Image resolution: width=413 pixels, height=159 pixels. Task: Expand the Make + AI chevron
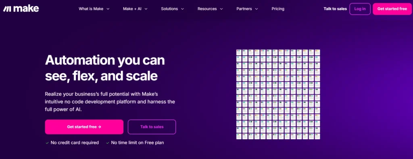[146, 9]
